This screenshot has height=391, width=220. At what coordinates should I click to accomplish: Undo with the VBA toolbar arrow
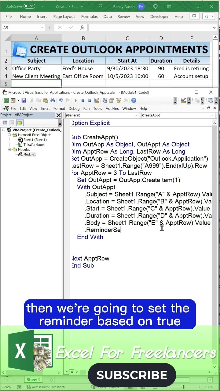61,100
